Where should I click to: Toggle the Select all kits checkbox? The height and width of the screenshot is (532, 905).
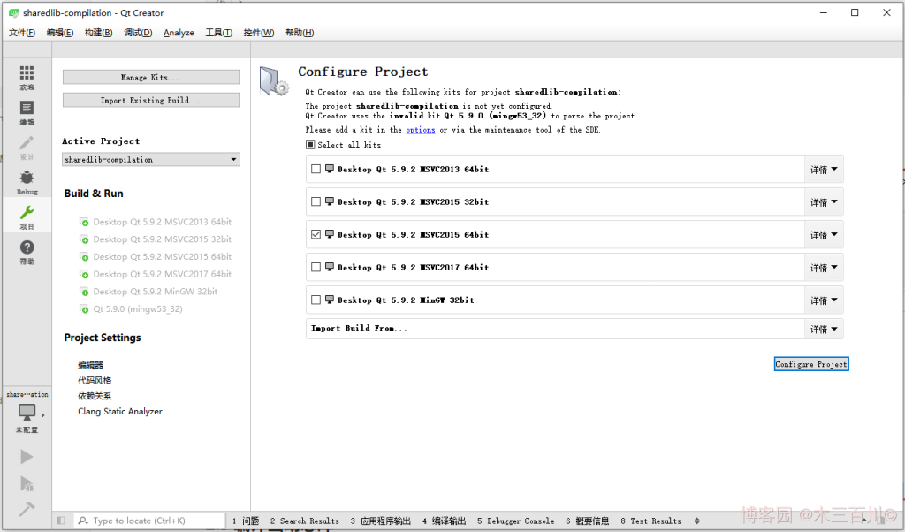310,145
